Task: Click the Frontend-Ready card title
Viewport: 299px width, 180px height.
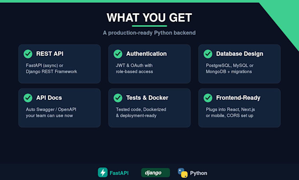Action: (238, 98)
